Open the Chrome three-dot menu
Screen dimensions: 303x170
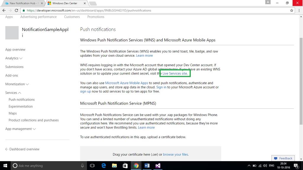[x=299, y=10]
